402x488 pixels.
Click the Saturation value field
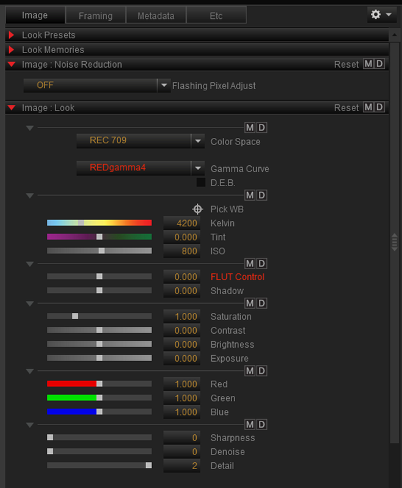pyautogui.click(x=181, y=317)
